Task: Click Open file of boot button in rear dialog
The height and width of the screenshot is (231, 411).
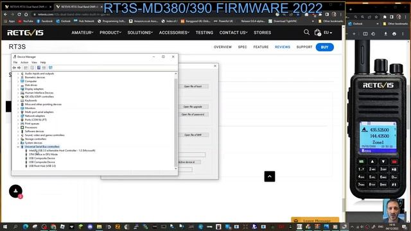Action: point(193,86)
